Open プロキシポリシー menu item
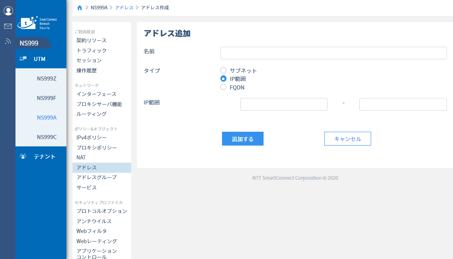Viewport: 453px width, 259px height. [x=97, y=148]
